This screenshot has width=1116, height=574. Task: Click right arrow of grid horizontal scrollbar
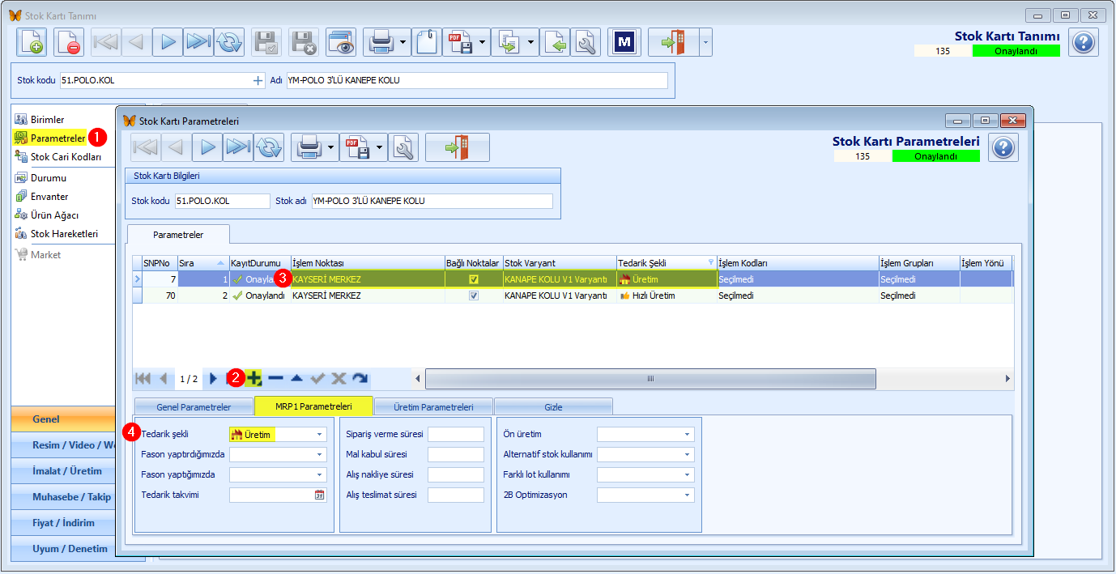[1007, 378]
